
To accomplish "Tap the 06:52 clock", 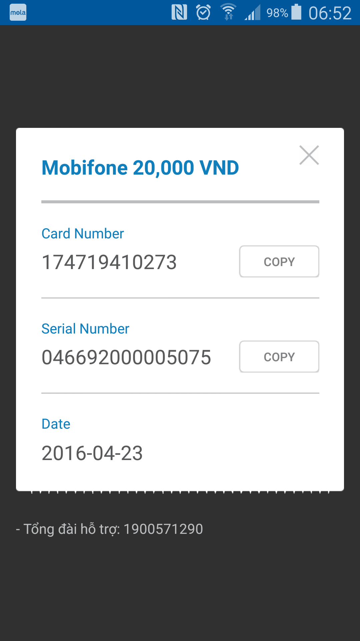I will coord(330,13).
